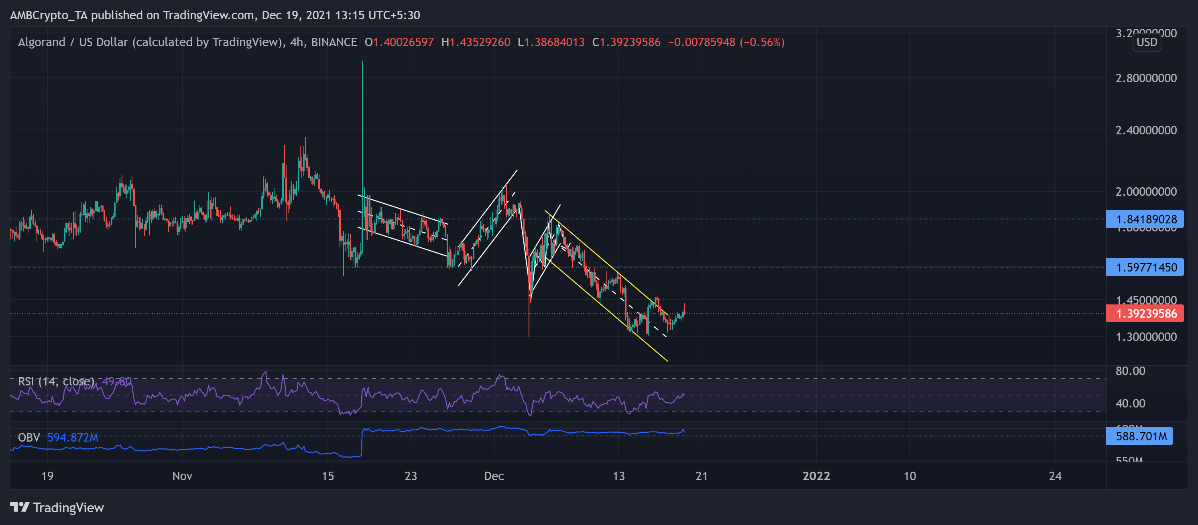This screenshot has width=1198, height=525.
Task: Select the 1.84189028 blue price level label
Action: click(x=1146, y=219)
